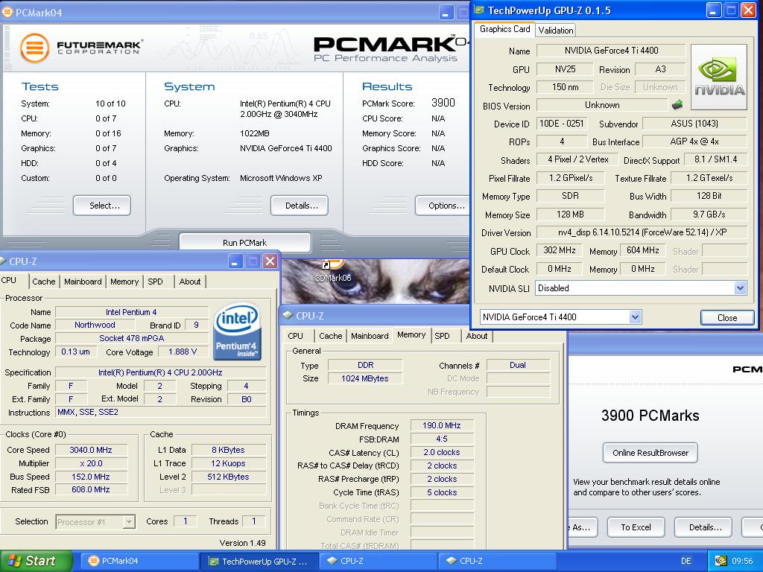Close the GPU-Z window via title bar X

click(x=748, y=10)
